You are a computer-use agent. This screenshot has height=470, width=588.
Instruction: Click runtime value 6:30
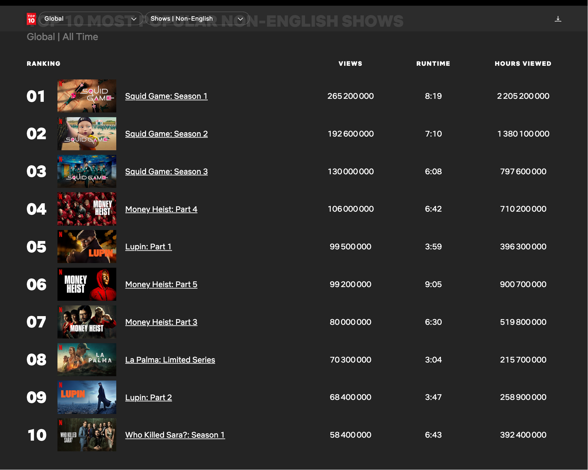pos(433,322)
